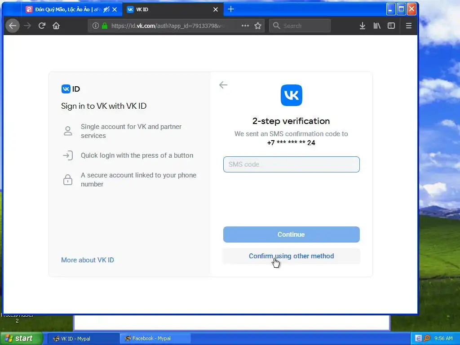Click the browser forward arrow

tap(27, 26)
